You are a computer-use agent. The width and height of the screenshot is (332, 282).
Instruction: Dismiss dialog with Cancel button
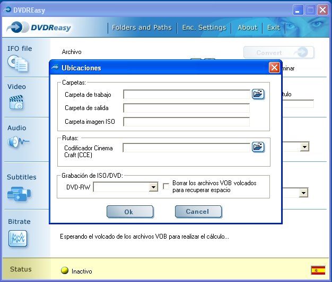198,212
